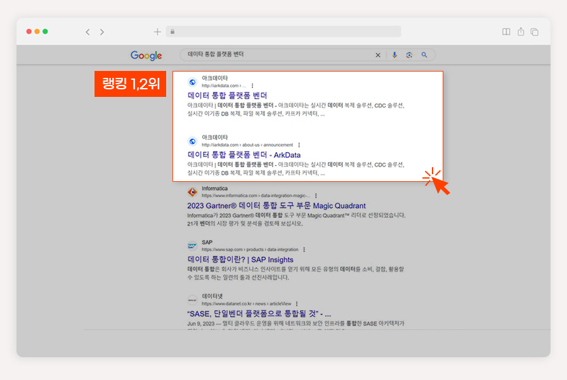Open the '데이터 통합 플랫폼 벤더' first result link
Screen dimensions: 567x380
tap(227, 96)
